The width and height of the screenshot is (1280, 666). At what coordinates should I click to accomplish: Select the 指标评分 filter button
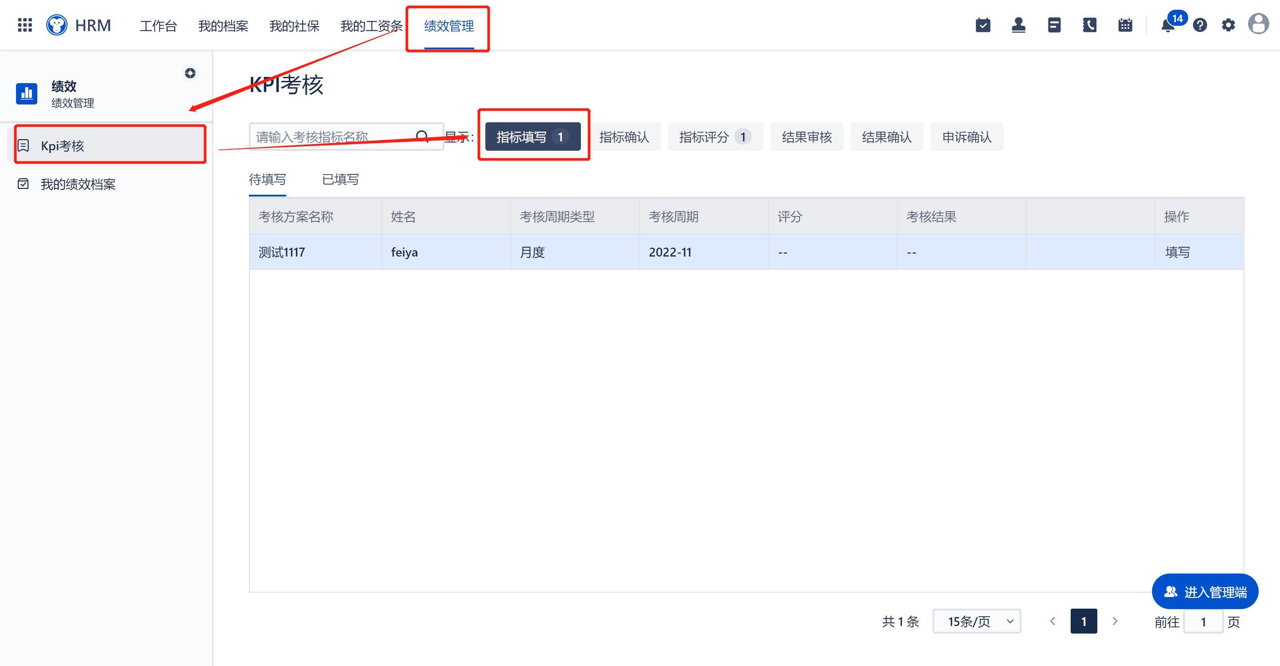point(715,136)
